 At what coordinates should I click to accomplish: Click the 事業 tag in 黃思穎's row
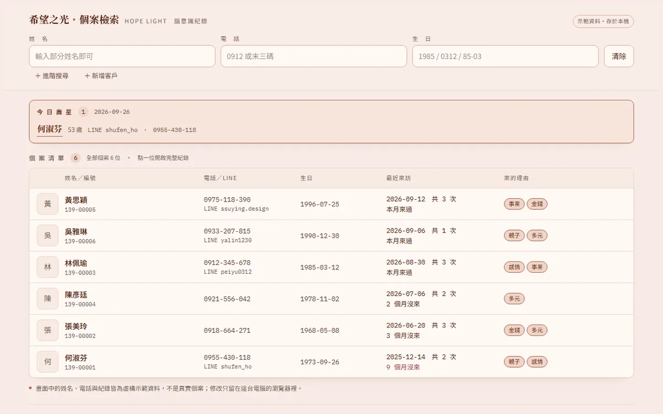[x=514, y=204]
